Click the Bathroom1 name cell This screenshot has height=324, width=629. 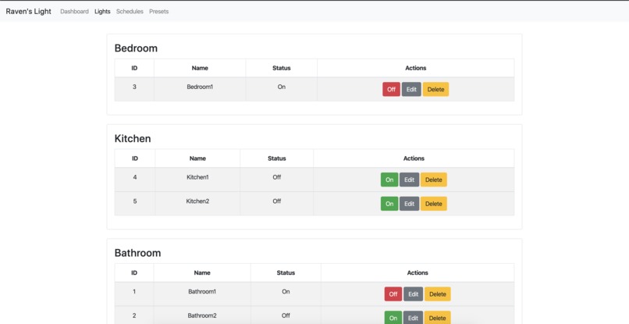(202, 294)
